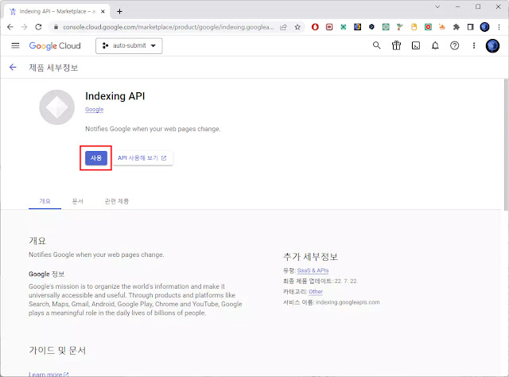Click the browser forward button

24,27
